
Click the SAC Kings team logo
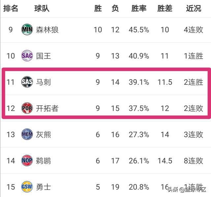pos(27,56)
